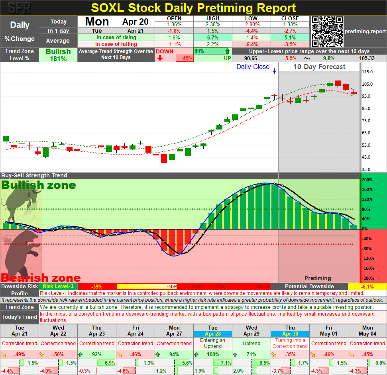Click the Tue Apr 28 highlighted date header
This screenshot has height=375, width=387.
click(213, 331)
